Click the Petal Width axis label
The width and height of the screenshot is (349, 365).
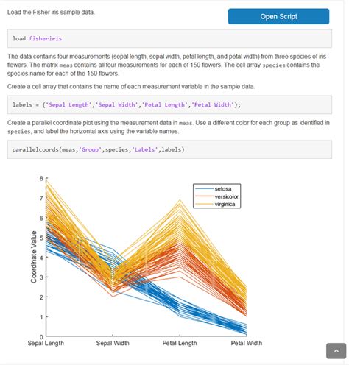click(x=247, y=343)
